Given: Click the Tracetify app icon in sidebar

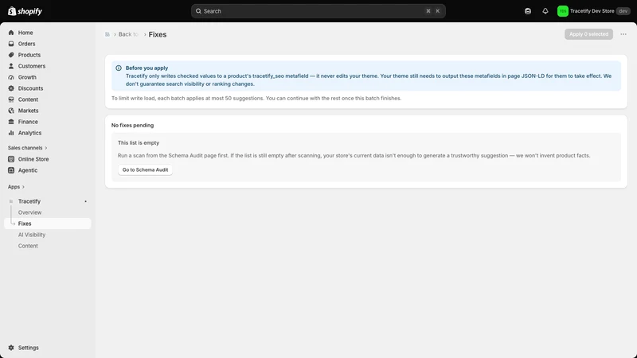Looking at the screenshot, I should [11, 201].
